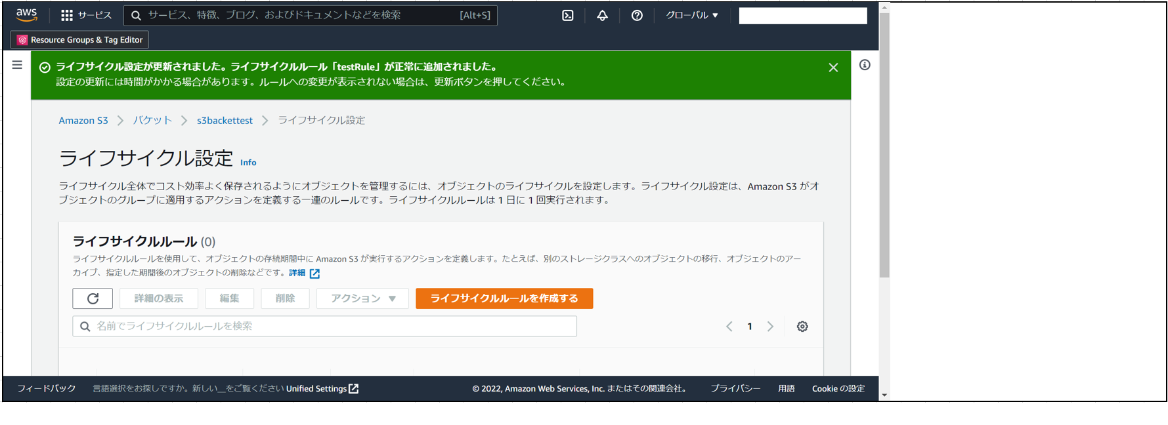Open the global region dropdown

[x=692, y=15]
